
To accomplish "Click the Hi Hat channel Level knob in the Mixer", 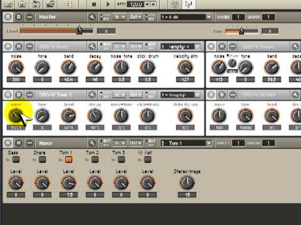I will click(147, 182).
